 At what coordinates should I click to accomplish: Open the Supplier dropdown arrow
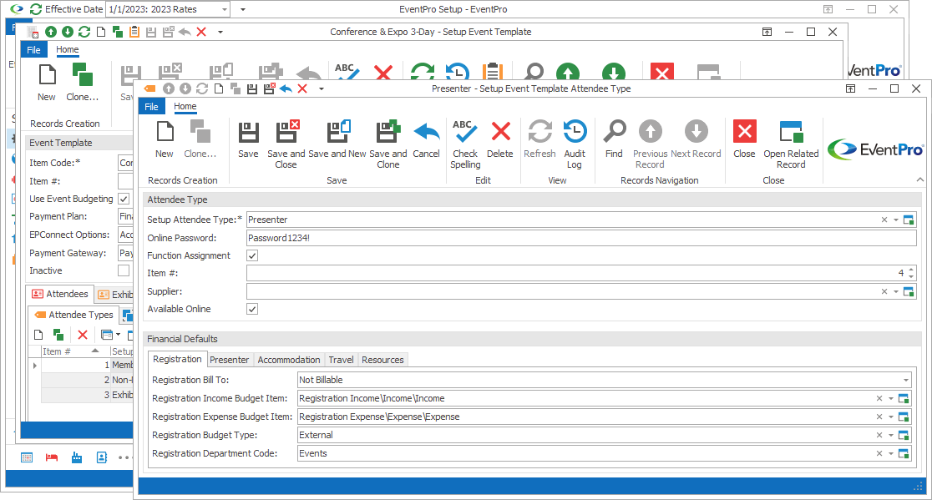pos(896,291)
